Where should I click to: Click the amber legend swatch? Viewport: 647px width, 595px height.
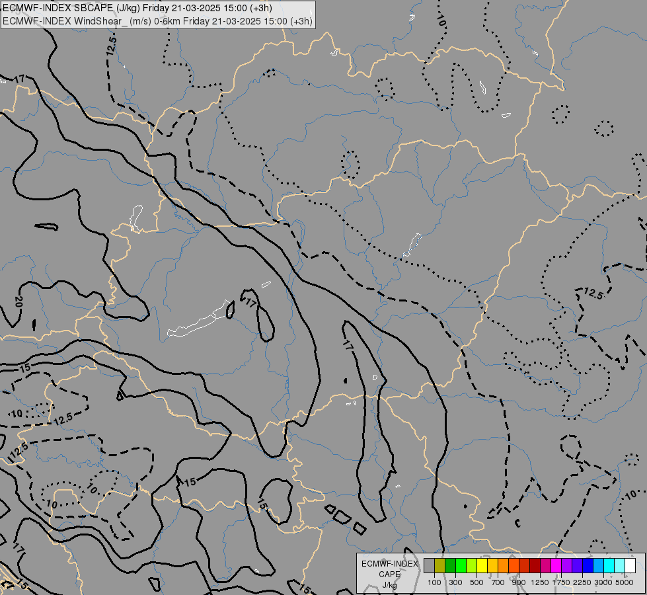(x=492, y=566)
